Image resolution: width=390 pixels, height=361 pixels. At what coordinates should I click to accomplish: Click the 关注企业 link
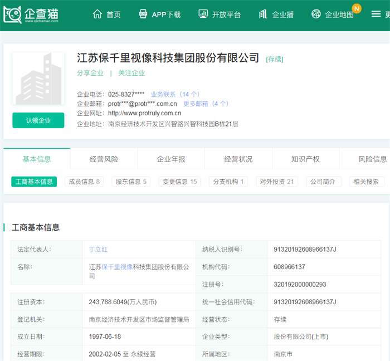tap(131, 73)
